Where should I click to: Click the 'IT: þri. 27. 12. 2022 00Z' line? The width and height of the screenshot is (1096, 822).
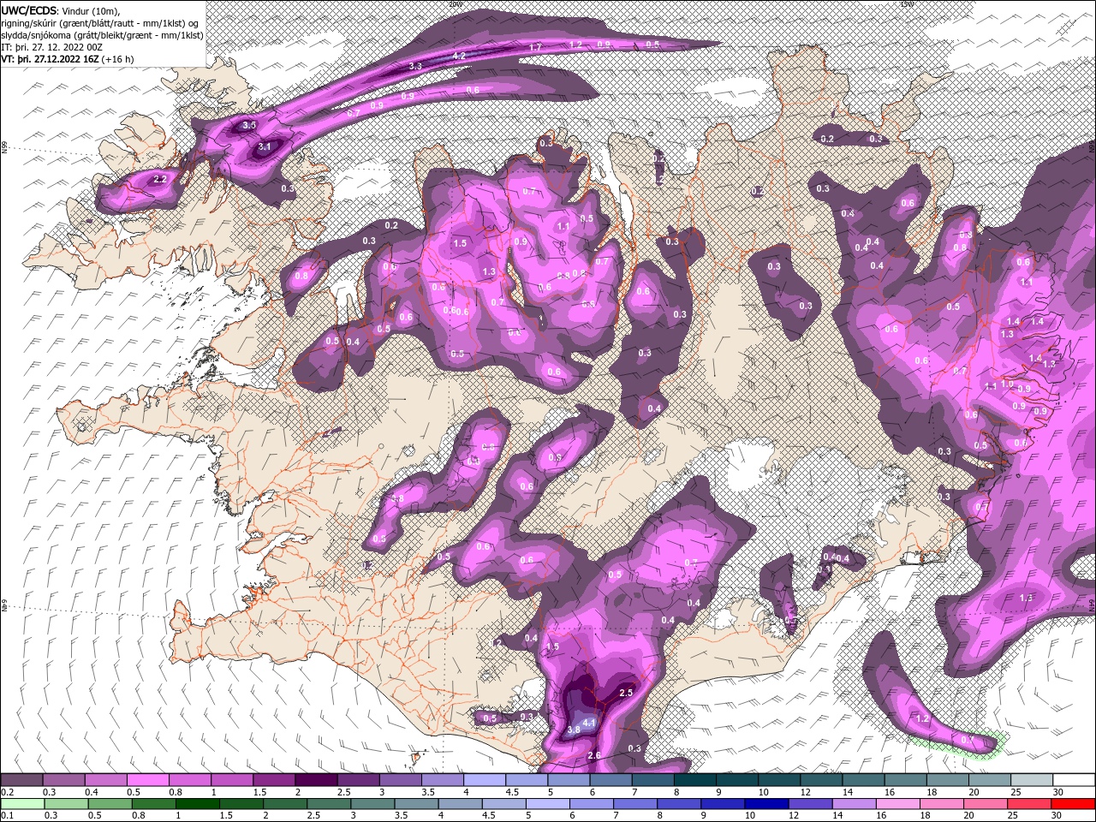point(52,47)
